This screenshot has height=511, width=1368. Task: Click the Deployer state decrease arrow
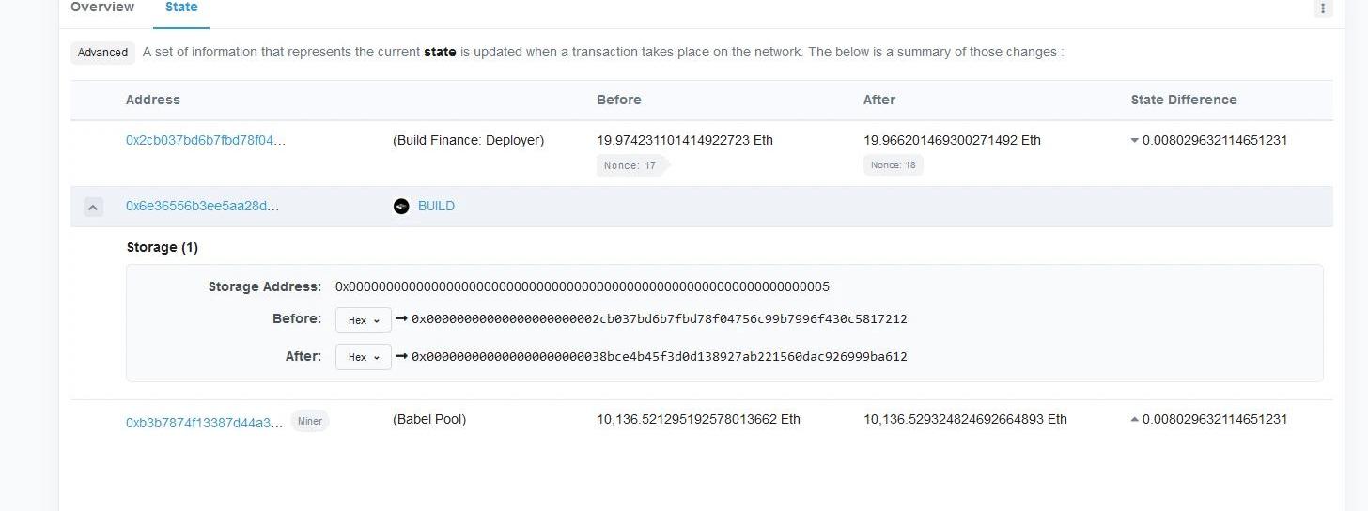point(1134,141)
